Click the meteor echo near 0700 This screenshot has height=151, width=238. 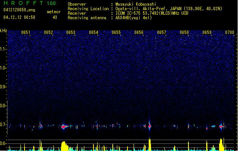(x=222, y=126)
